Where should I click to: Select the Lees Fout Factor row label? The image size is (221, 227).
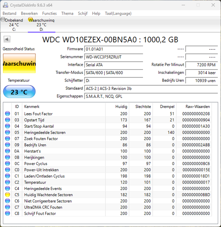38,114
